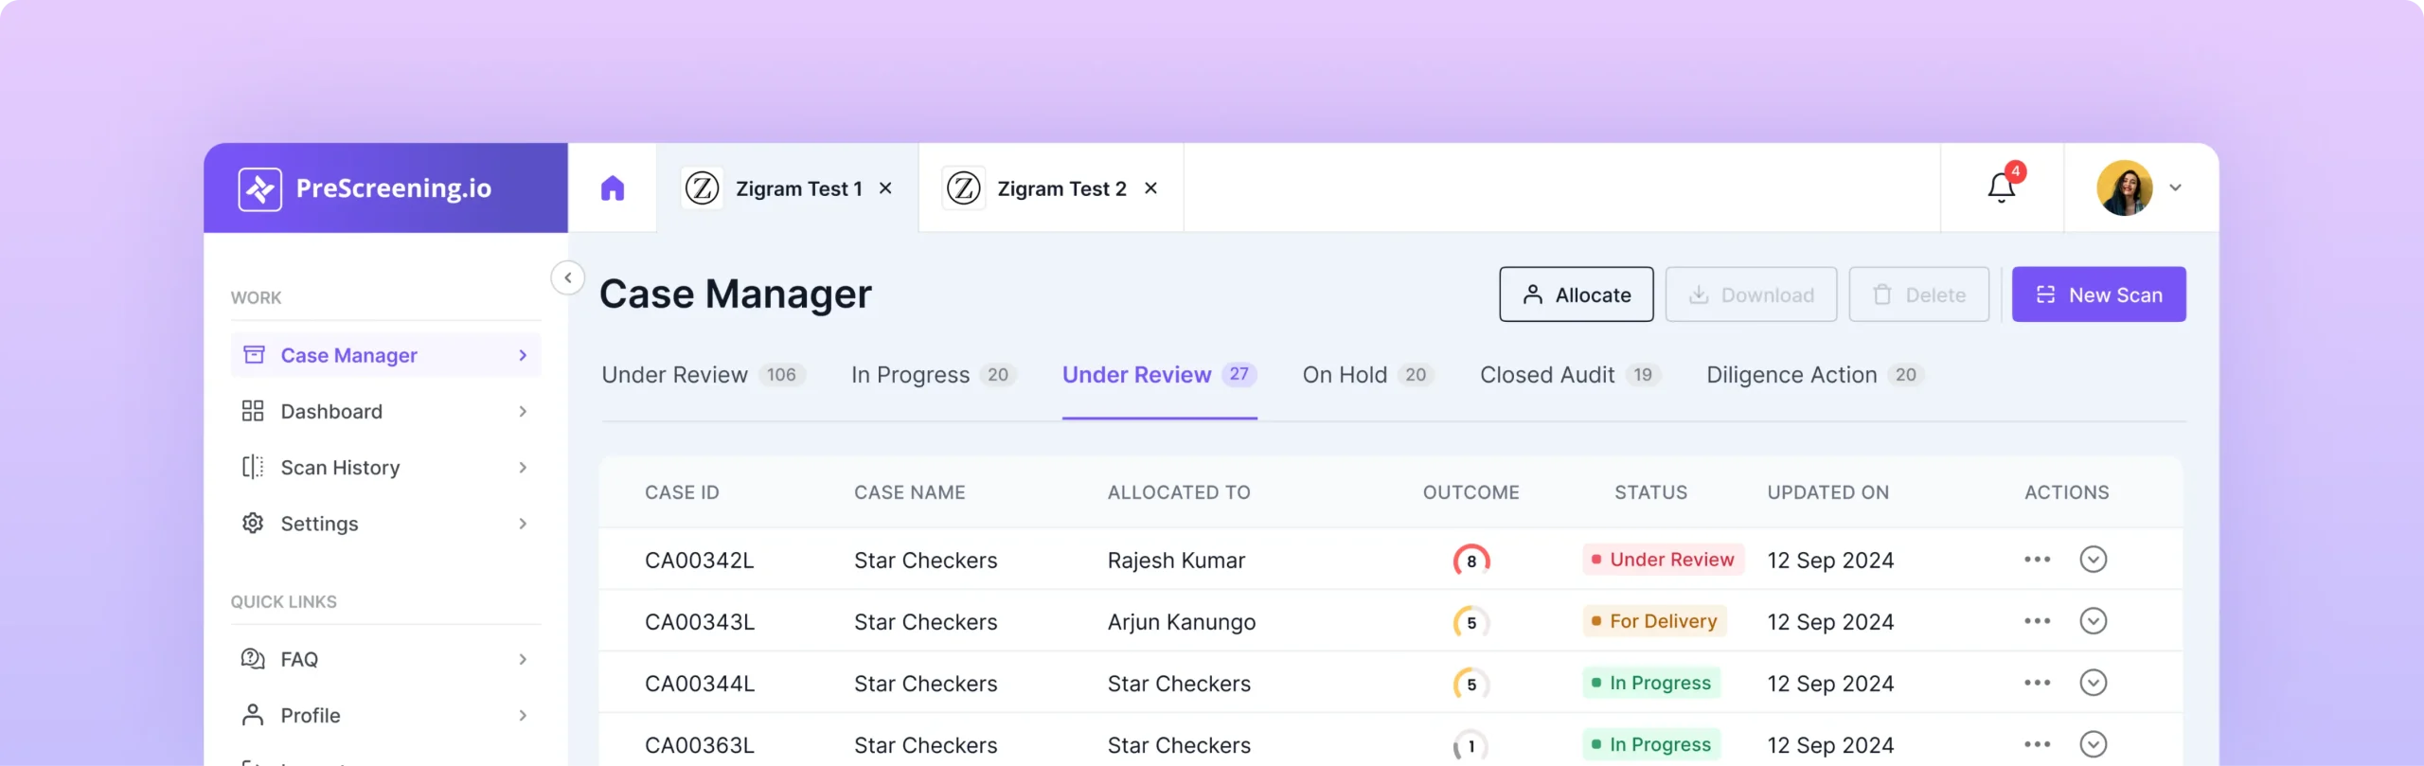Open Scan History in the sidebar
This screenshot has width=2424, height=766.
(x=386, y=467)
